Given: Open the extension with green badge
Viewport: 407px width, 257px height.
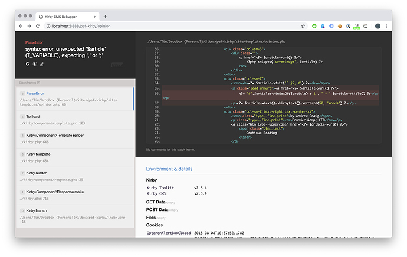Looking at the screenshot, I should tap(357, 26).
